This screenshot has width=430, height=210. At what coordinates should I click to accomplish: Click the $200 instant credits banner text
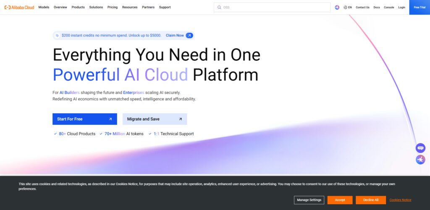coord(111,35)
